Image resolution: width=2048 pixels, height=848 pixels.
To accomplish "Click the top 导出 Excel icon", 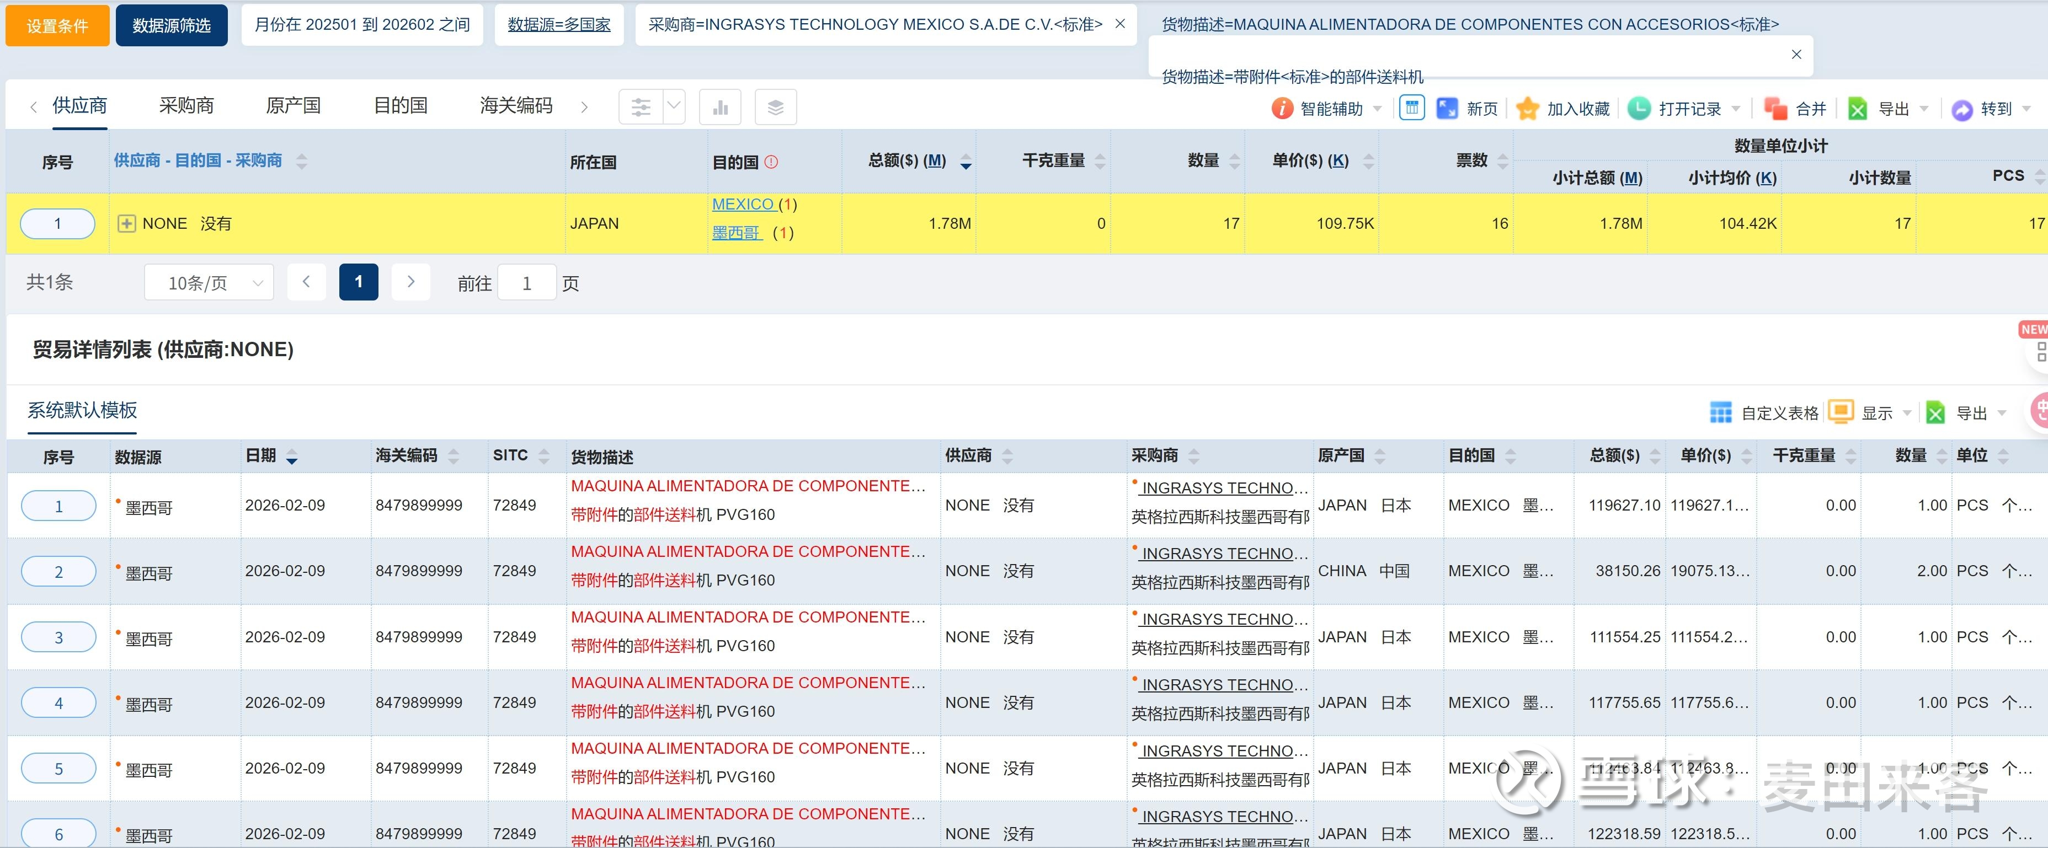I will (1858, 109).
